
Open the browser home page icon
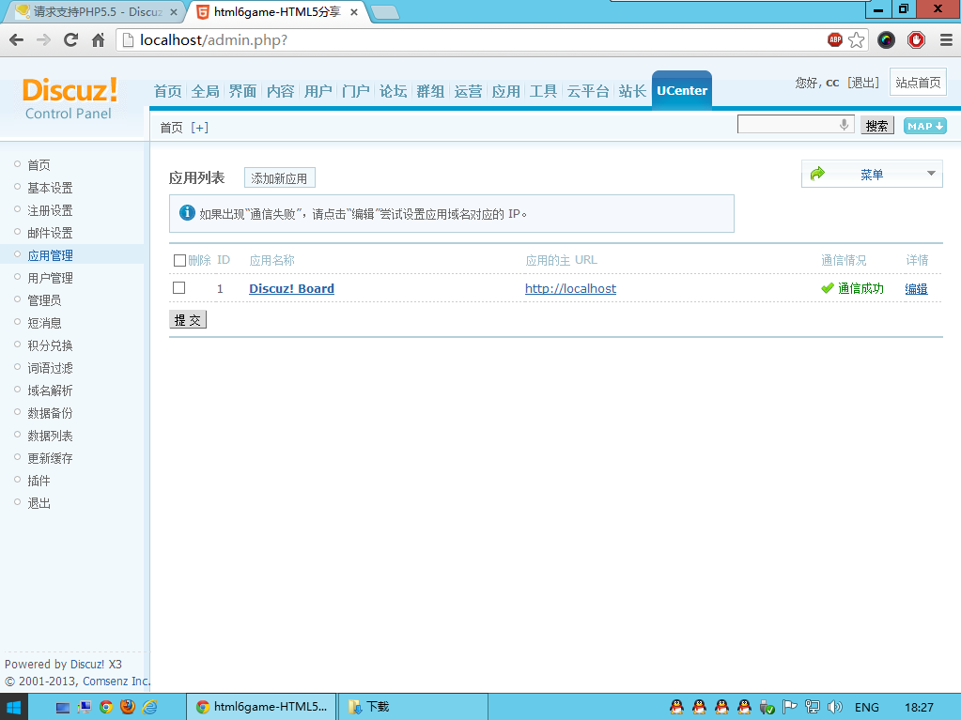pyautogui.click(x=98, y=40)
